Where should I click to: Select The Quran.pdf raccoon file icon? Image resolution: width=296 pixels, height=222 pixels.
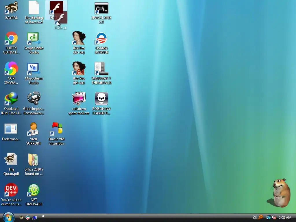click(11, 164)
